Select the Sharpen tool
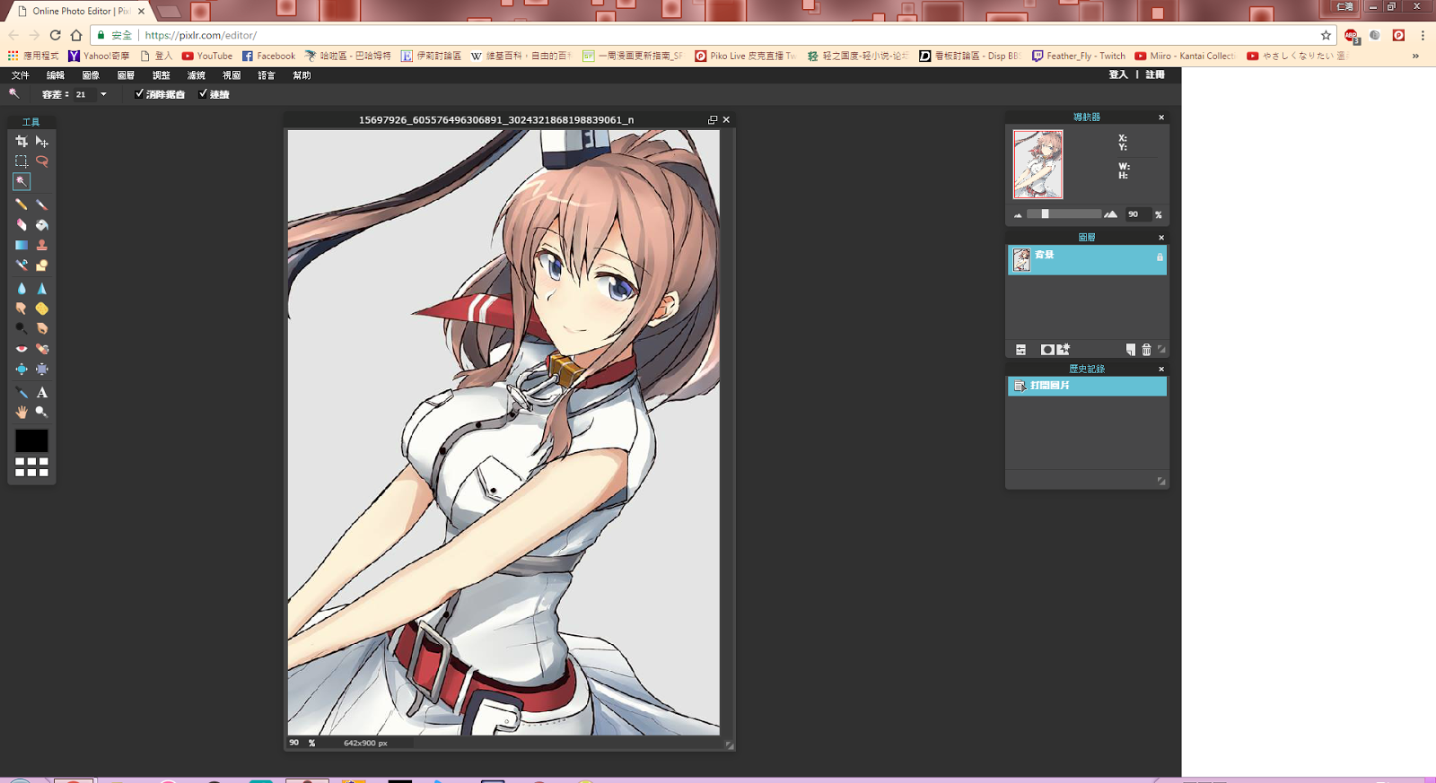 [x=41, y=289]
